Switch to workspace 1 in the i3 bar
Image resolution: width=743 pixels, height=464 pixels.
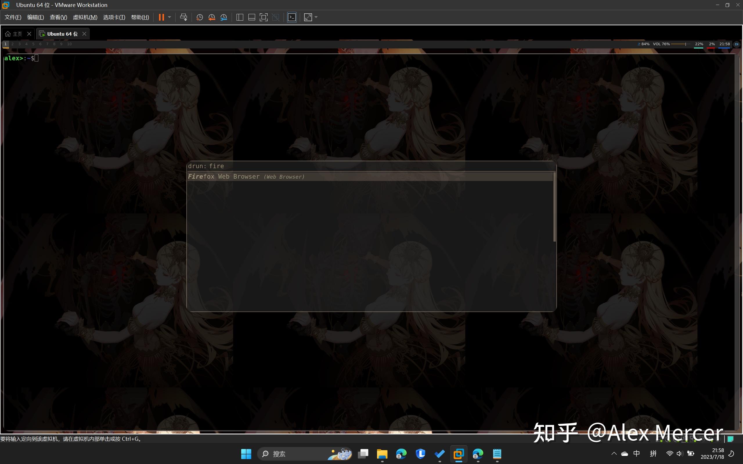click(6, 44)
